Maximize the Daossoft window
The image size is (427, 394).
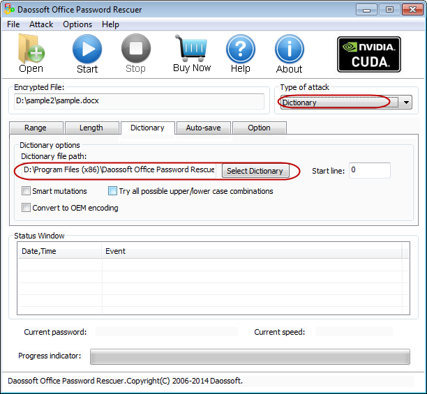389,10
